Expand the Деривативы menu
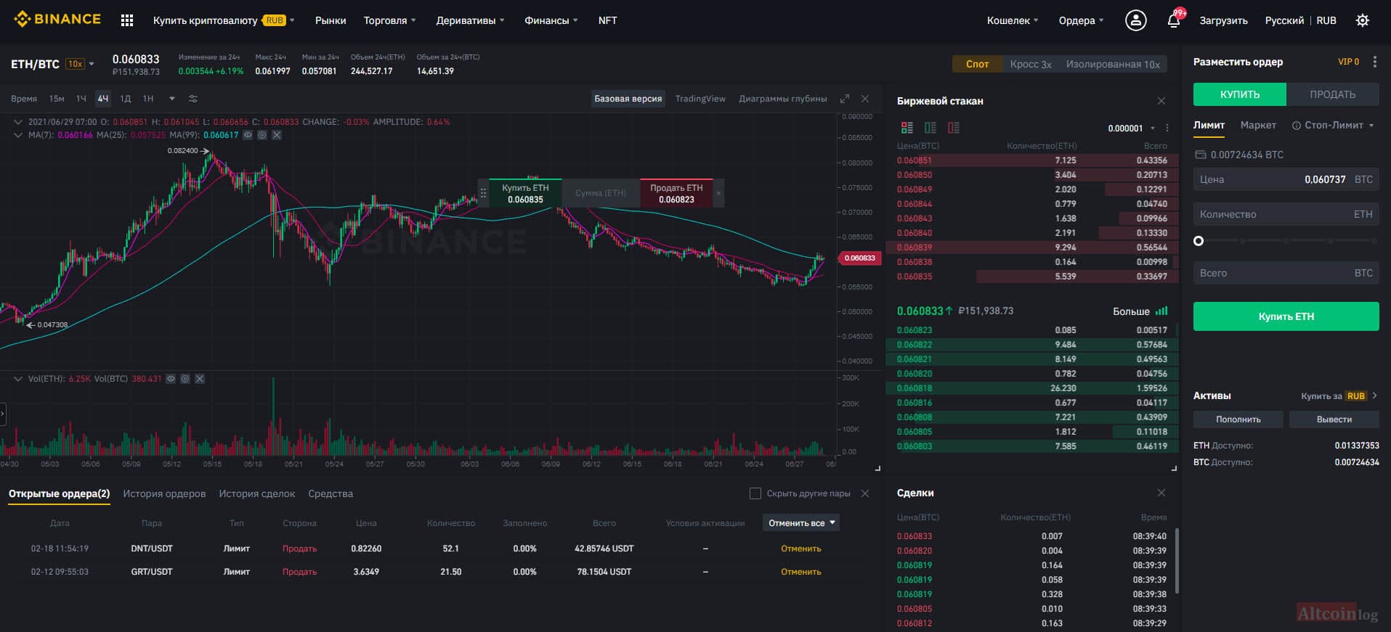Screen dimensions: 1391x632 click(x=470, y=20)
